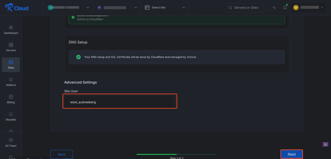This screenshot has height=159, width=331.
Task: Open the activity pulse icon
Action: [x=274, y=8]
